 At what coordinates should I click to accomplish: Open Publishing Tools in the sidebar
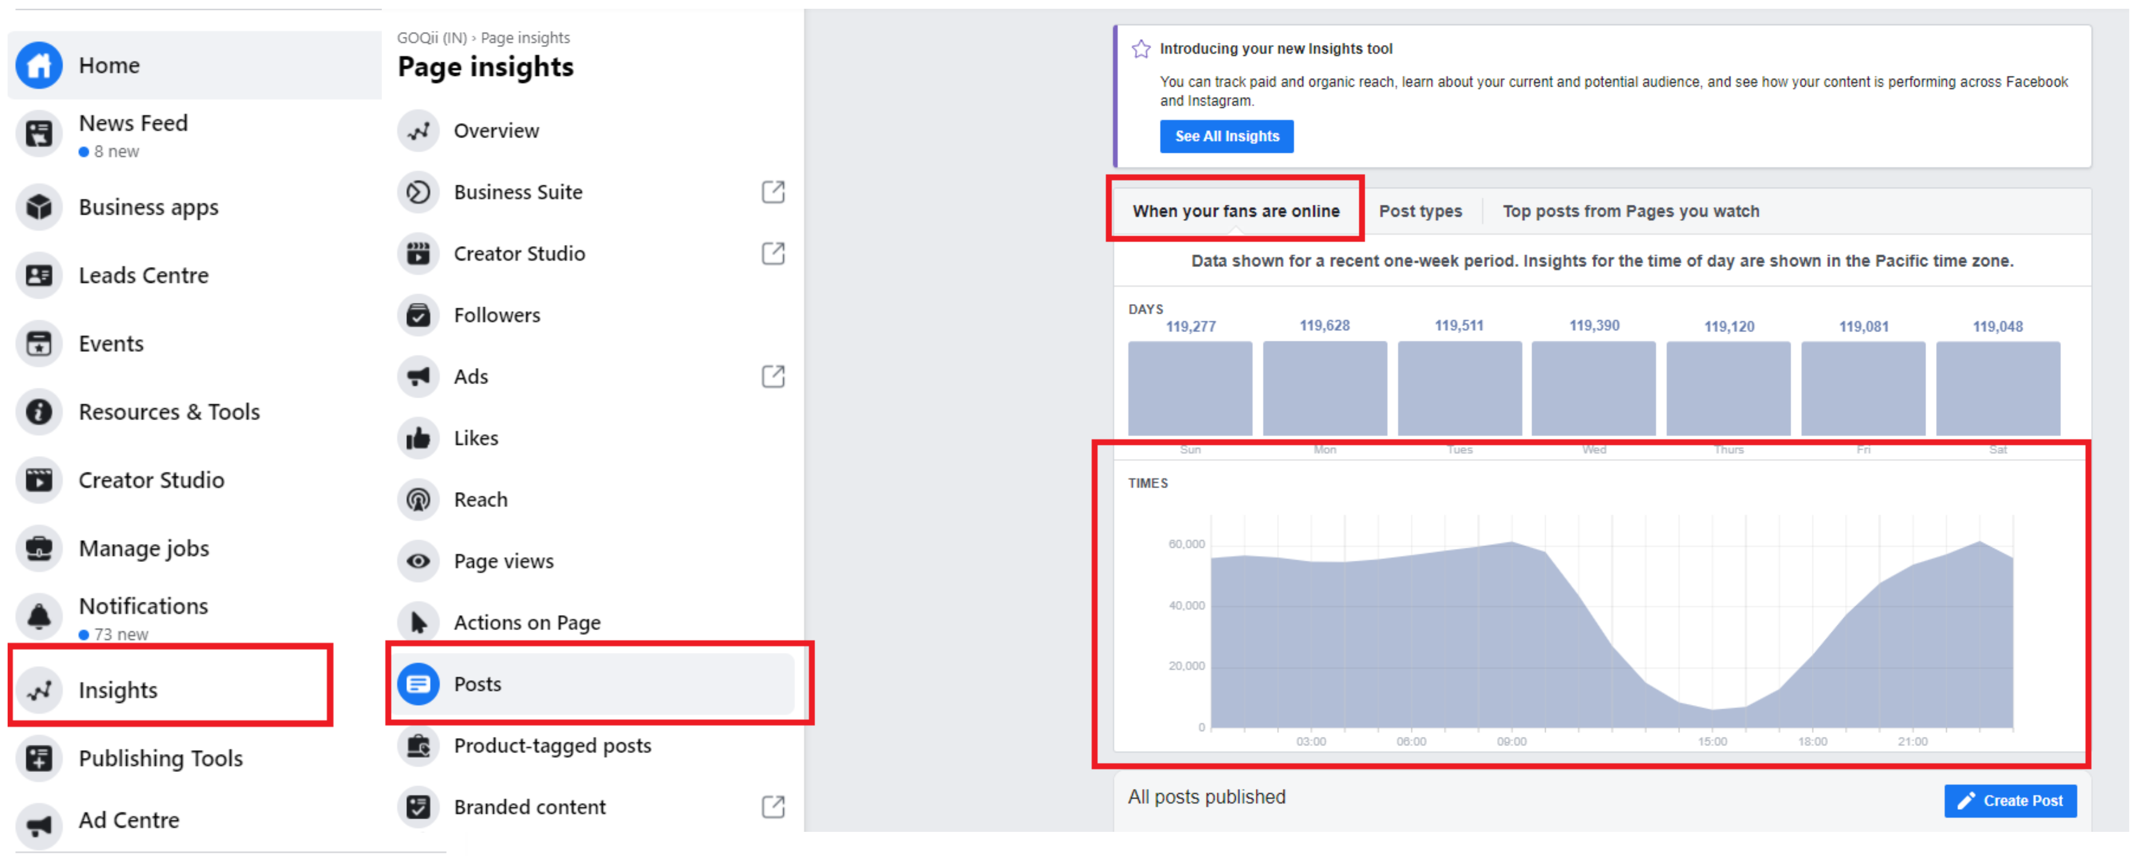tap(160, 757)
